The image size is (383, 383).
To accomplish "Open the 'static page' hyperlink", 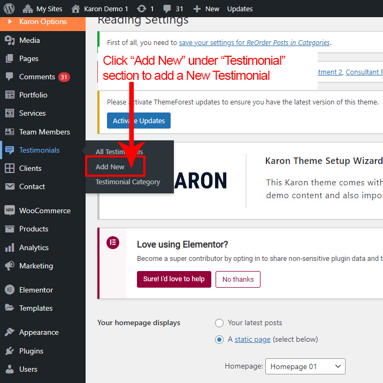I will click(252, 339).
